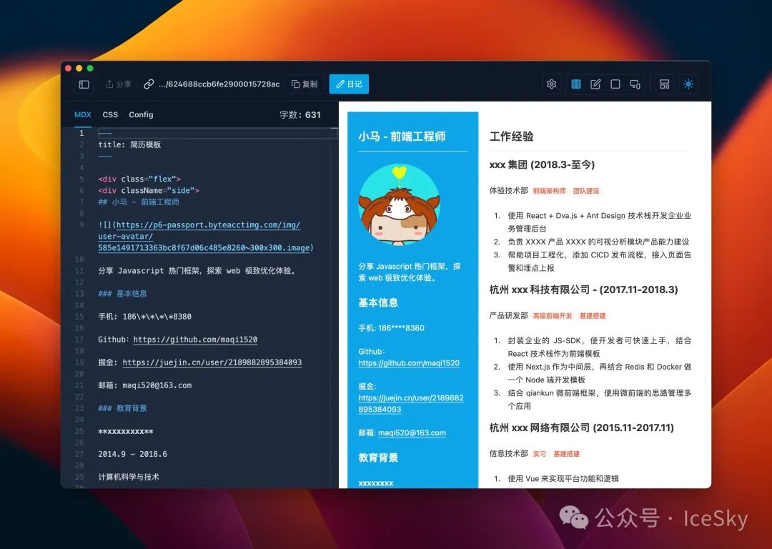Screen dimensions: 772x549
Task: Click the '工作经验' heading
Action: tap(512, 137)
